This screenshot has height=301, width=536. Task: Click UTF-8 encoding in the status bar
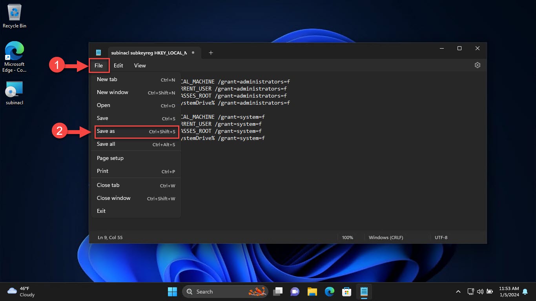[x=441, y=237]
